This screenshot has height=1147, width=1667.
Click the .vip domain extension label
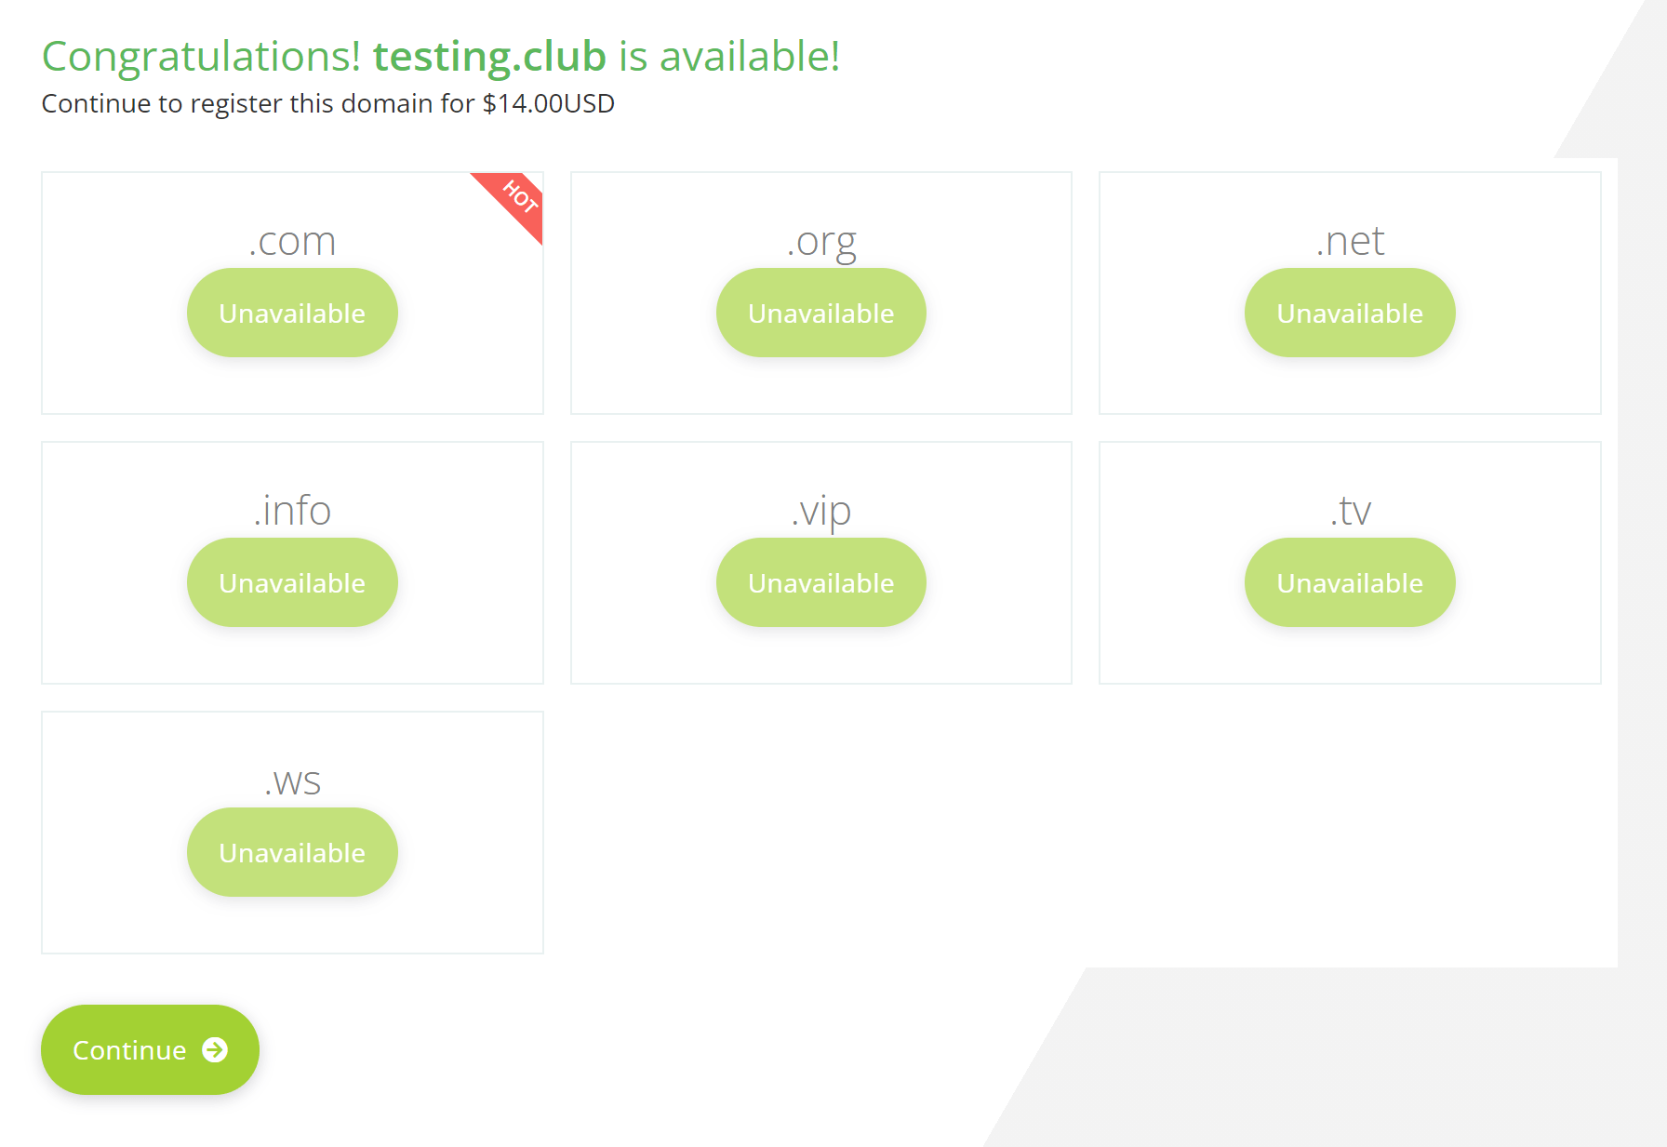[x=820, y=511]
